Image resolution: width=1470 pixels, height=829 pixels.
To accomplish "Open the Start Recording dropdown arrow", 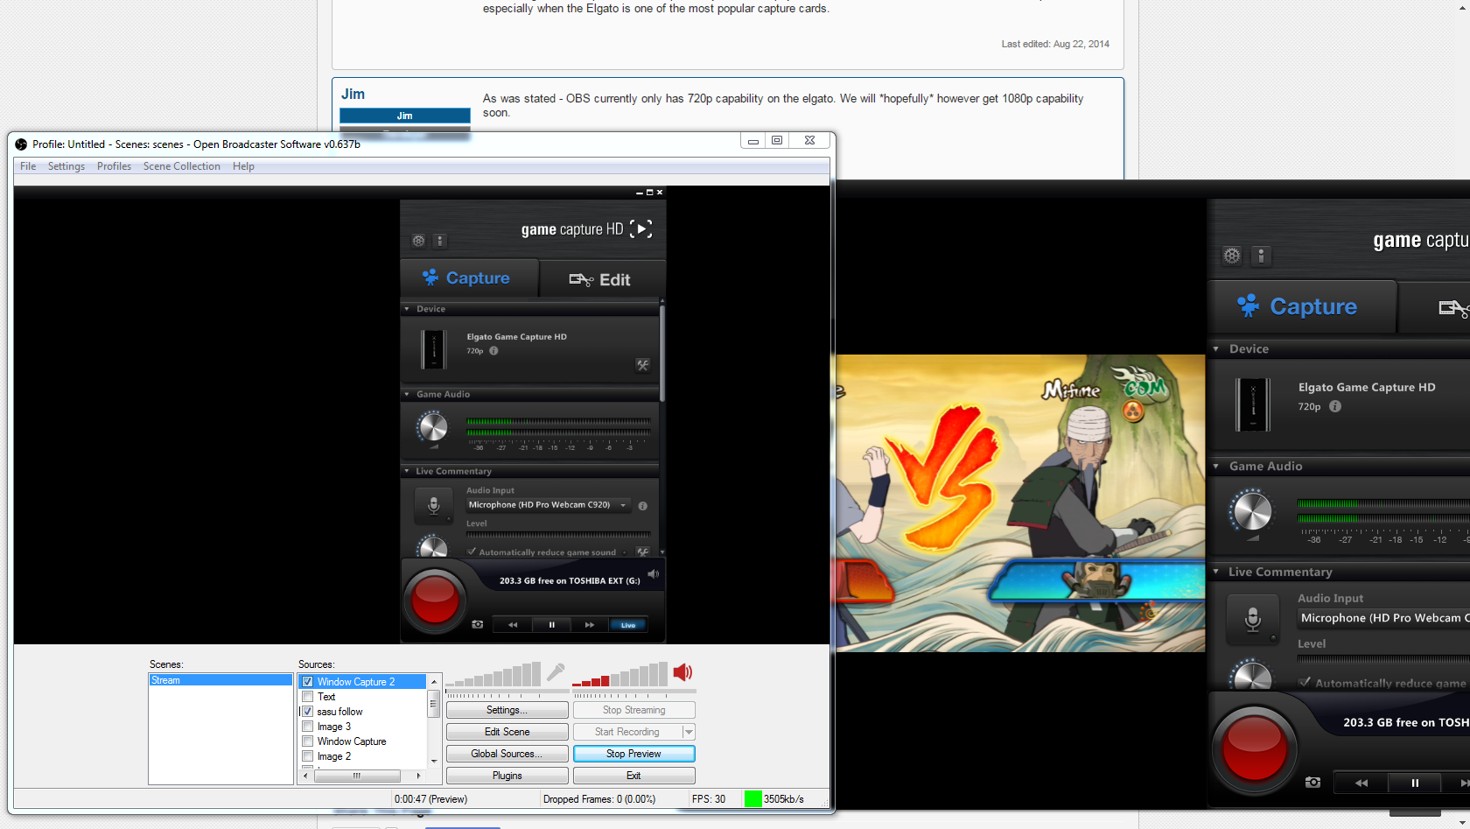I will 689,732.
